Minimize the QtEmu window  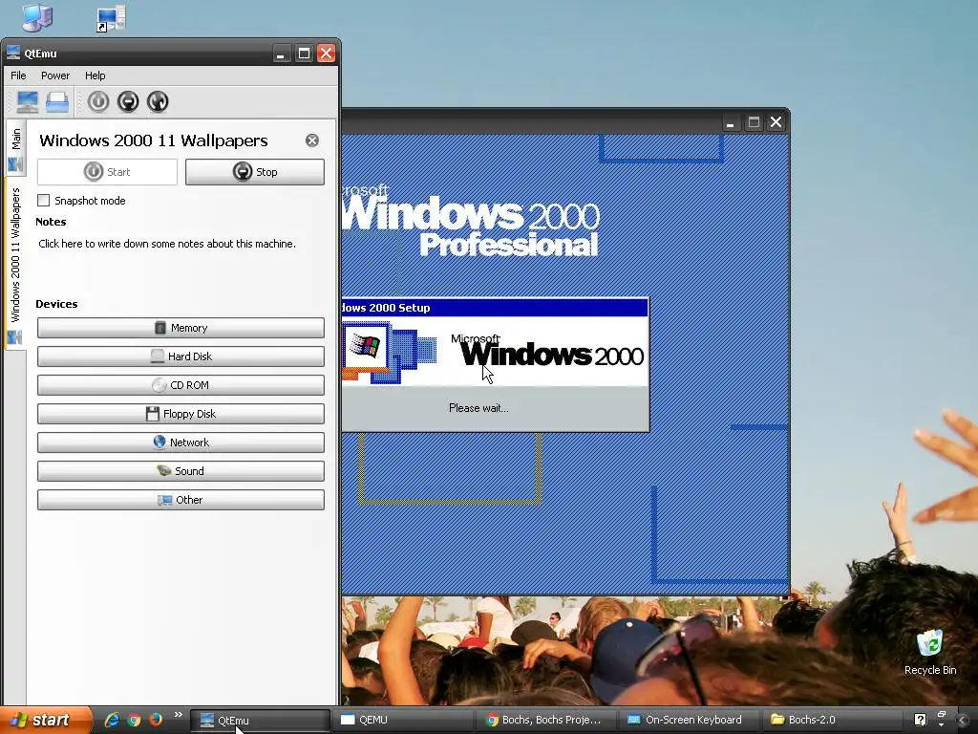[x=281, y=54]
